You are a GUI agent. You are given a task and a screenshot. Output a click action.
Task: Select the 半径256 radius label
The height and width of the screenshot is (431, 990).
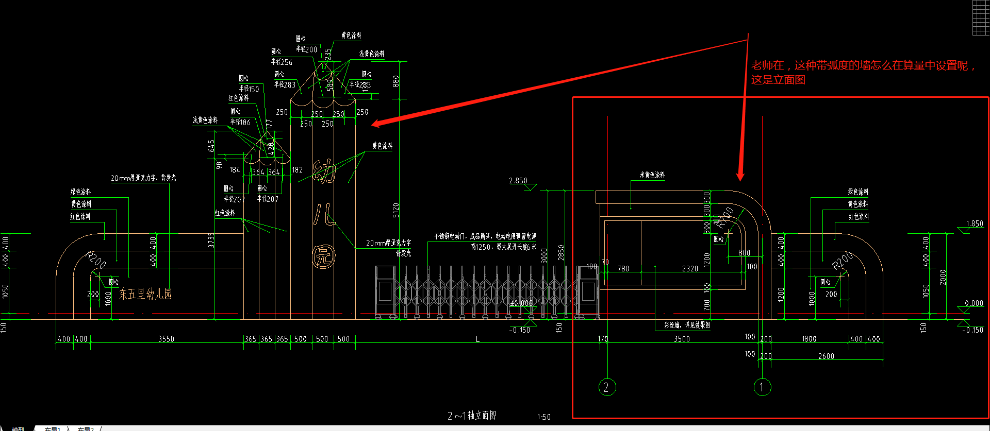click(x=282, y=62)
